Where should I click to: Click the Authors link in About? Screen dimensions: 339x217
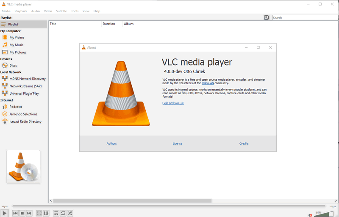pyautogui.click(x=111, y=143)
